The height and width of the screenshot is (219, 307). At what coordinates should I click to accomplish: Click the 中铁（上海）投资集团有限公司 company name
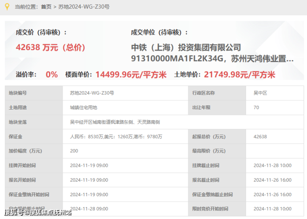pyautogui.click(x=185, y=48)
